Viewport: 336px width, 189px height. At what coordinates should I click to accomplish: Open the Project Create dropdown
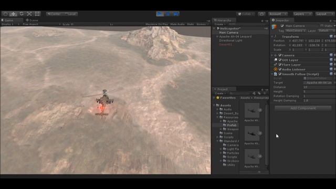click(220, 93)
